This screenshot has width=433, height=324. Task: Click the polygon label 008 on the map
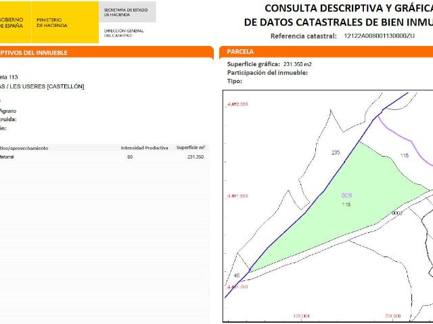346,195
